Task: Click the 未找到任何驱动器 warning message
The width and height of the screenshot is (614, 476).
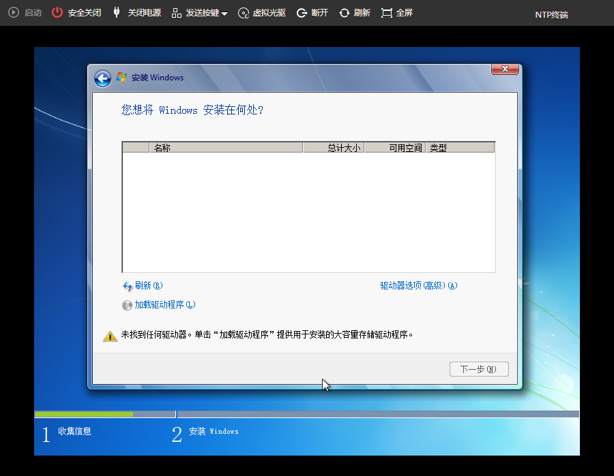Action: point(267,334)
